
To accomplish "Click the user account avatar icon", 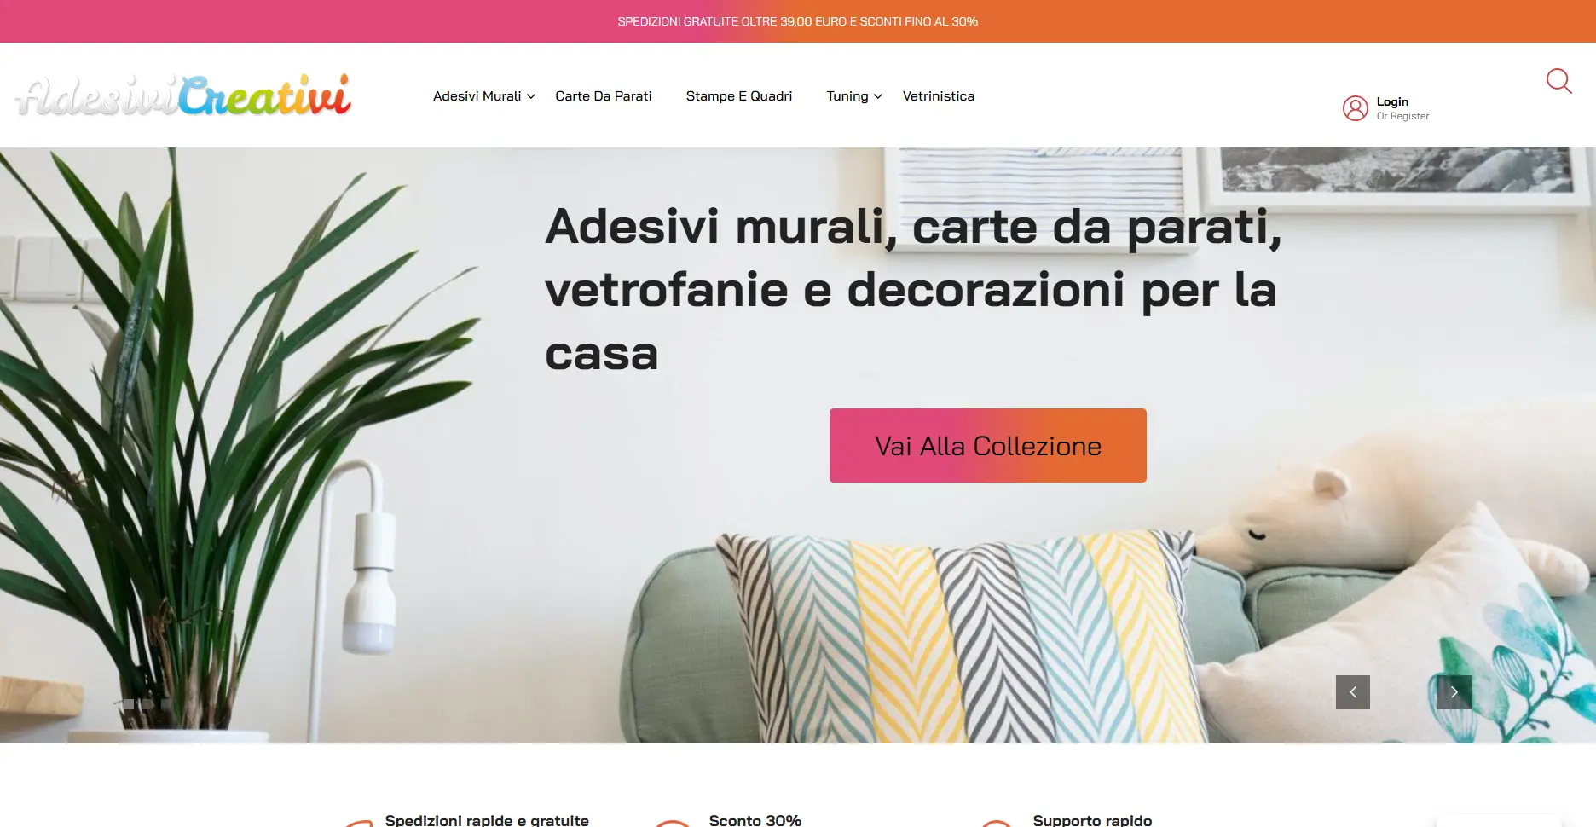I will 1355,108.
